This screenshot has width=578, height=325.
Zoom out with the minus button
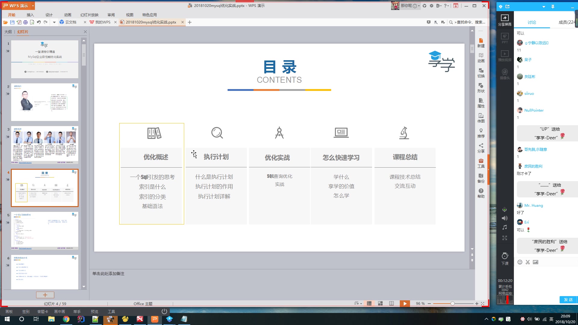pyautogui.click(x=429, y=303)
